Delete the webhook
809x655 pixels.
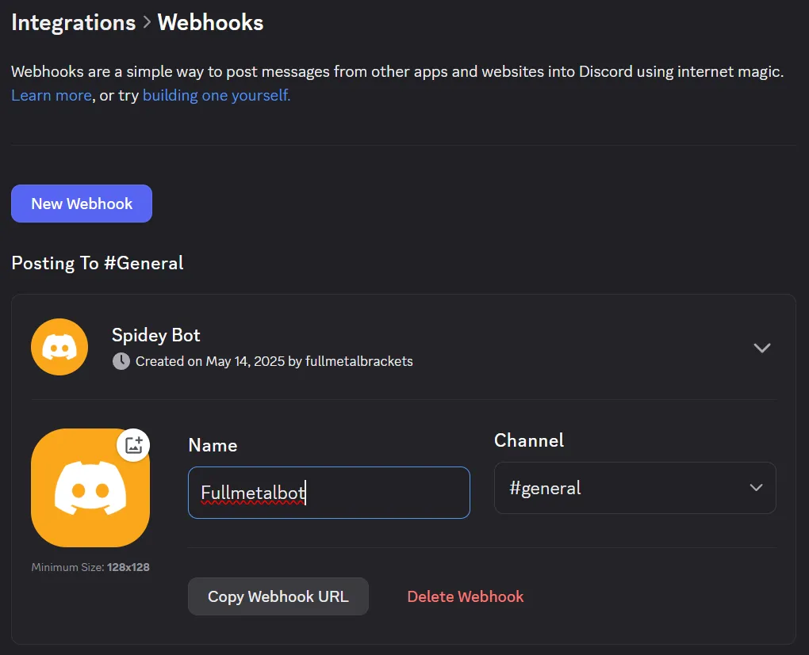(466, 596)
